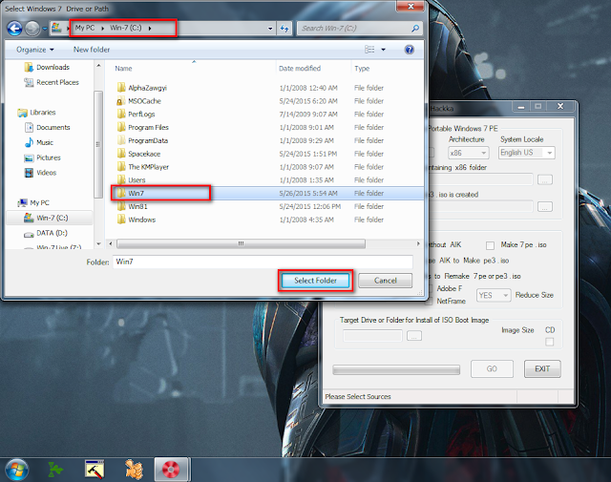Select the Win81 folder icon
Screen dimensions: 611x482
pos(121,206)
